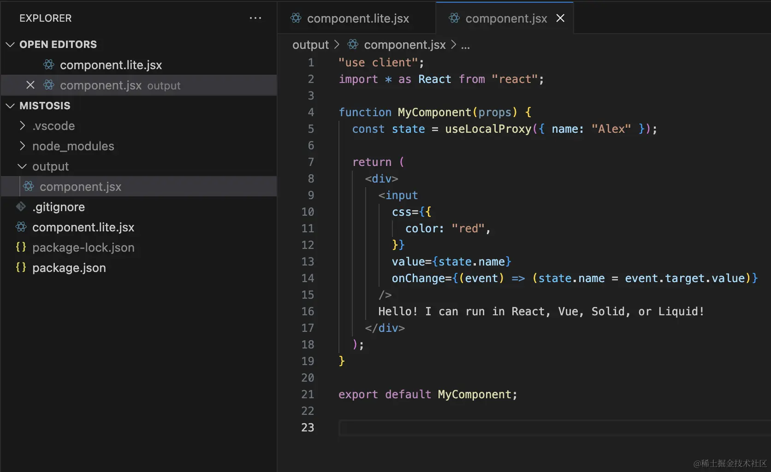
Task: Click the input tag on line 9
Action: click(x=398, y=195)
